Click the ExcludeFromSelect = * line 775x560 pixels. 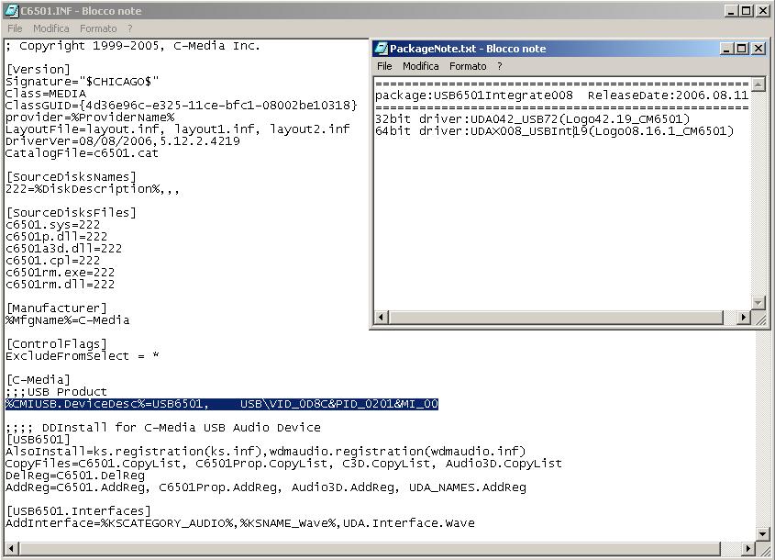(82, 355)
